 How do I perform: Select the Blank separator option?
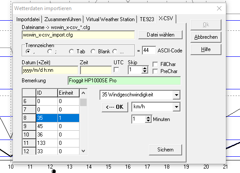click(93, 52)
